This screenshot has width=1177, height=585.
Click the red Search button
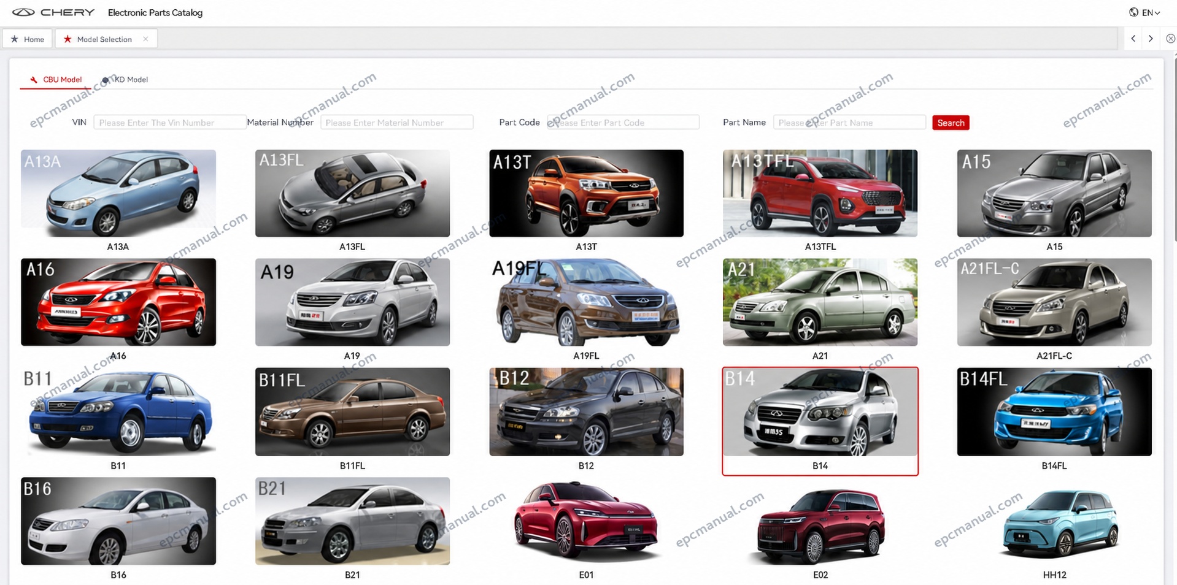[x=951, y=123]
